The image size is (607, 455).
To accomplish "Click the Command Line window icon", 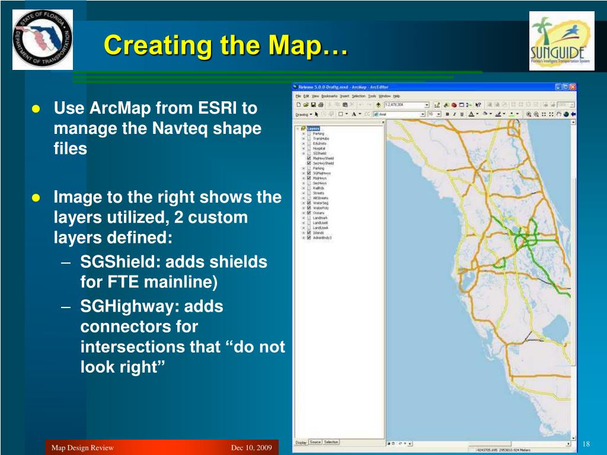I will tap(461, 105).
